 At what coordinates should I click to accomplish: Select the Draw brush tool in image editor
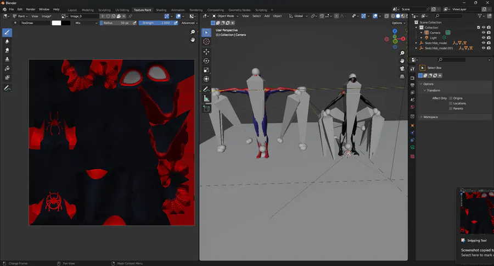point(7,32)
